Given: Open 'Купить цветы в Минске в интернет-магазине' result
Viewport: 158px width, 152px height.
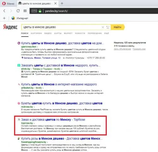Looking at the screenshot, I should 59,84.
